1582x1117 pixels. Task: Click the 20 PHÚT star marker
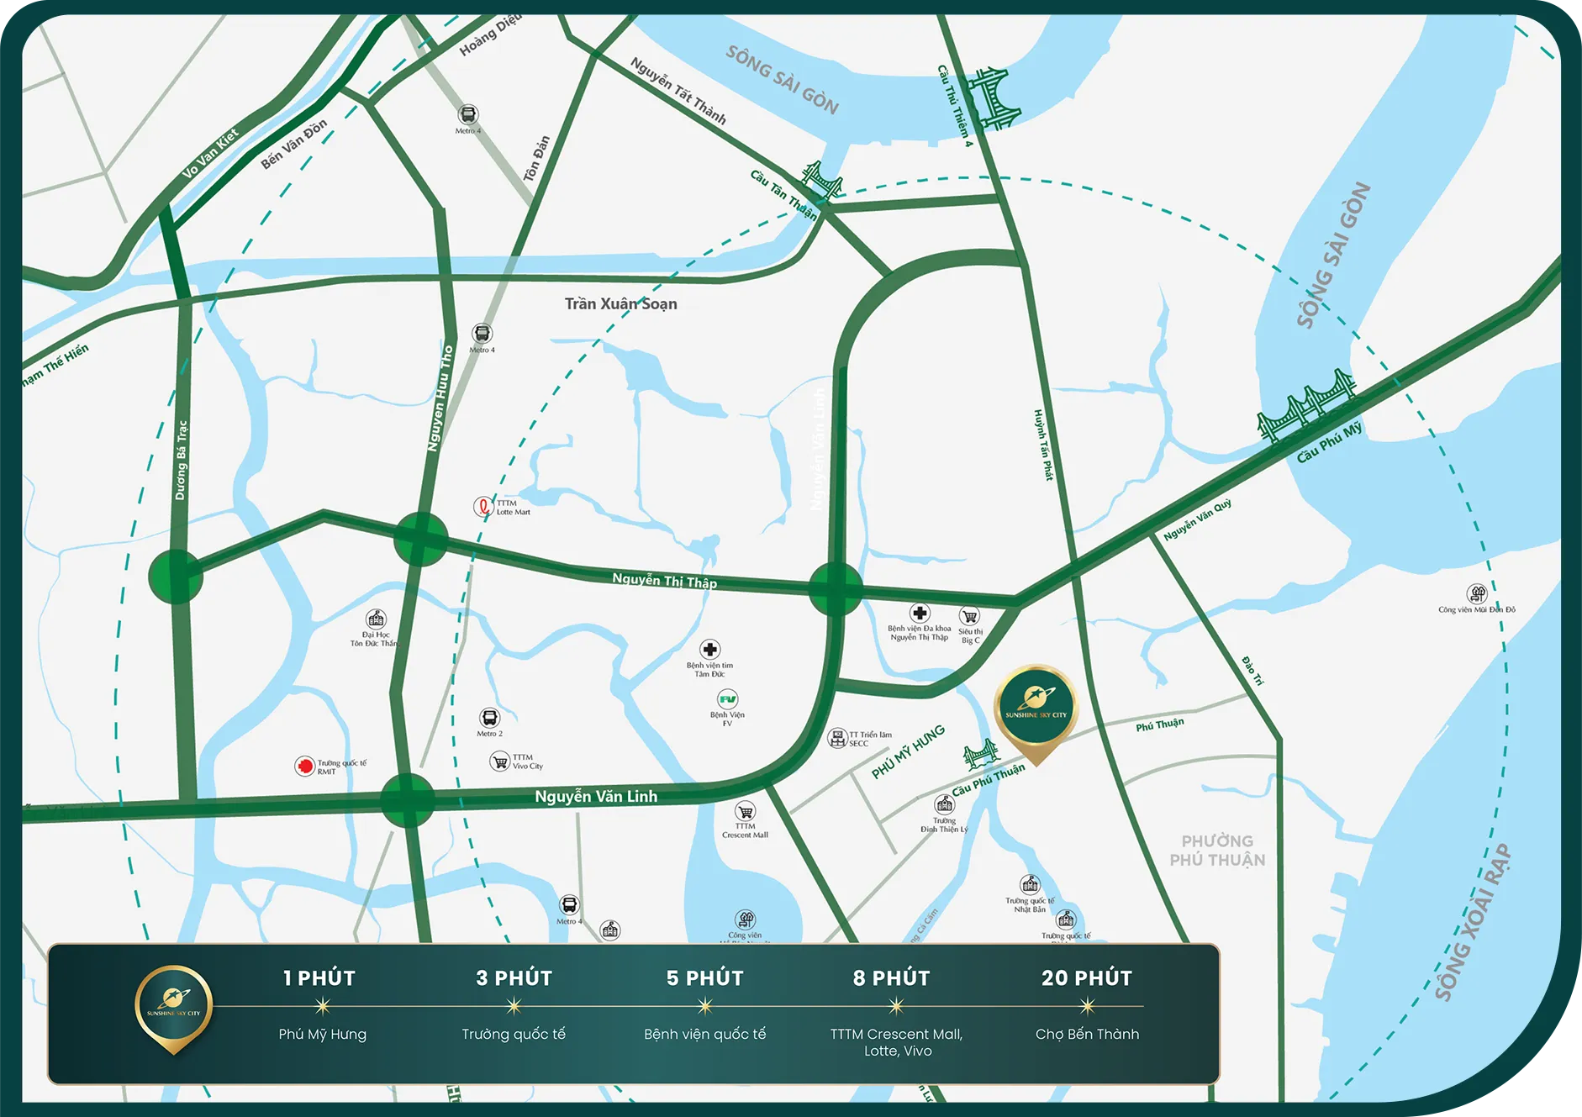coord(1087,1006)
